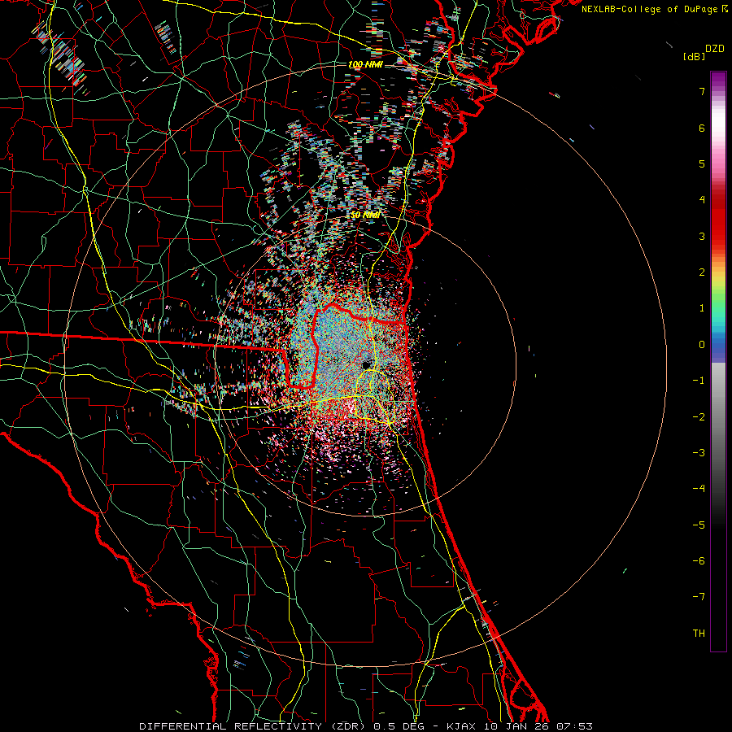Click the color scale value 5
Viewport: 732px width, 732px height.
(702, 163)
